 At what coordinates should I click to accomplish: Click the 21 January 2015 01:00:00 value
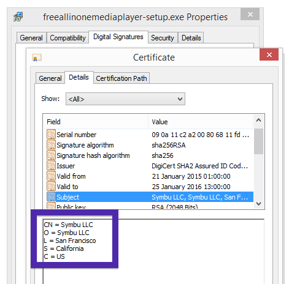click(191, 176)
